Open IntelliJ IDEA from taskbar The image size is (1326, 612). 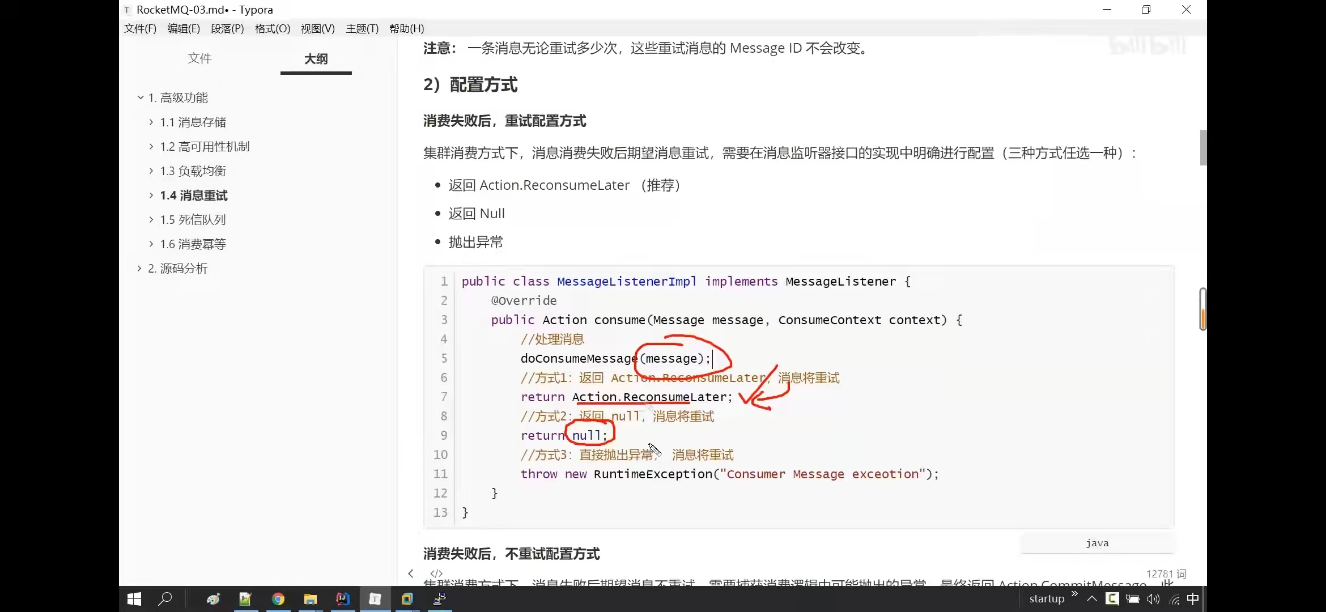343,599
